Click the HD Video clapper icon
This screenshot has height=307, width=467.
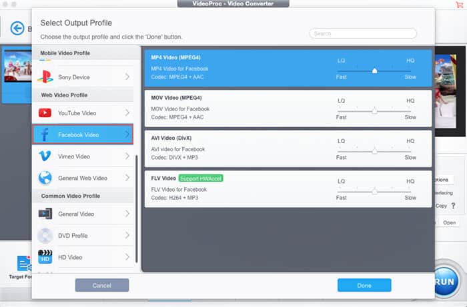click(45, 257)
